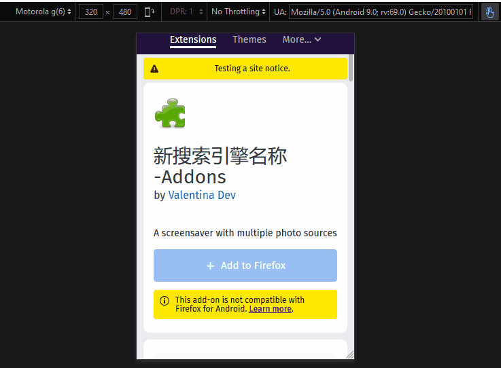The width and height of the screenshot is (501, 368).
Task: Click 'This add-on is not compatible' notice text
Action: [240, 304]
